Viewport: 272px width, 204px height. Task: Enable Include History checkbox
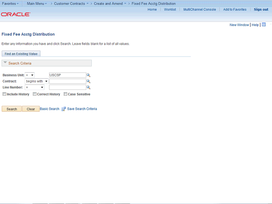click(4, 94)
